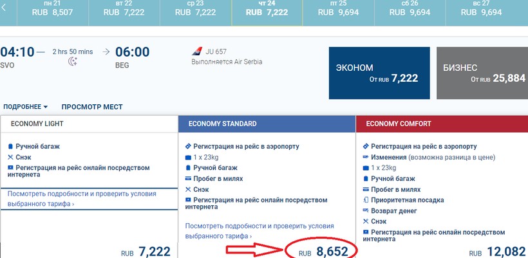Click priority boarding icon in Economy Comfort
This screenshot has width=528, height=258.
[x=366, y=200]
